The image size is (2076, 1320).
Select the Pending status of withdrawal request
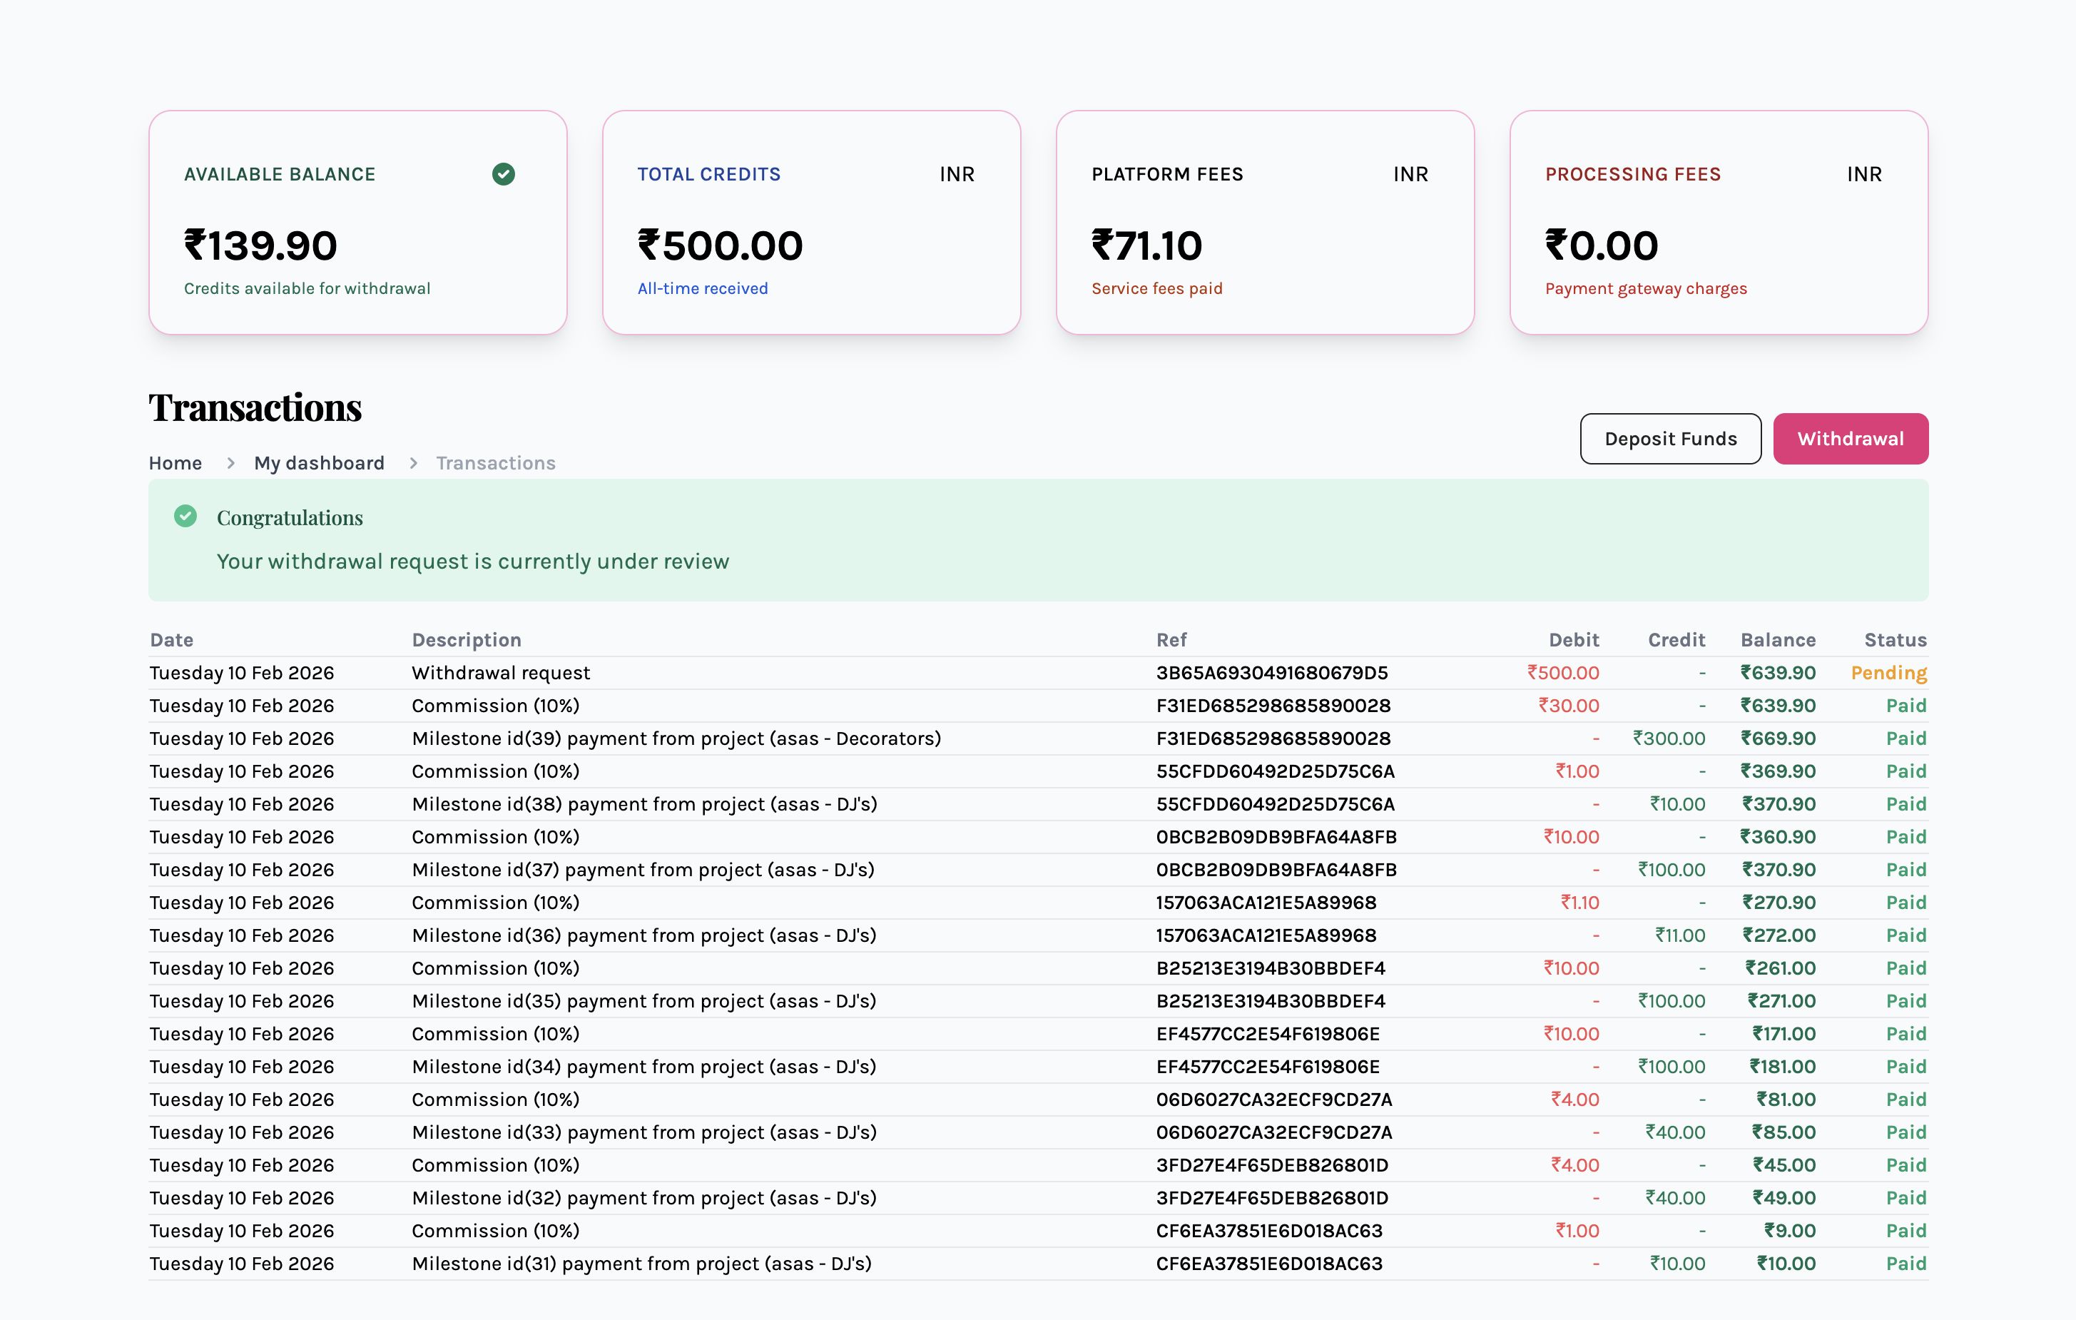[1888, 673]
